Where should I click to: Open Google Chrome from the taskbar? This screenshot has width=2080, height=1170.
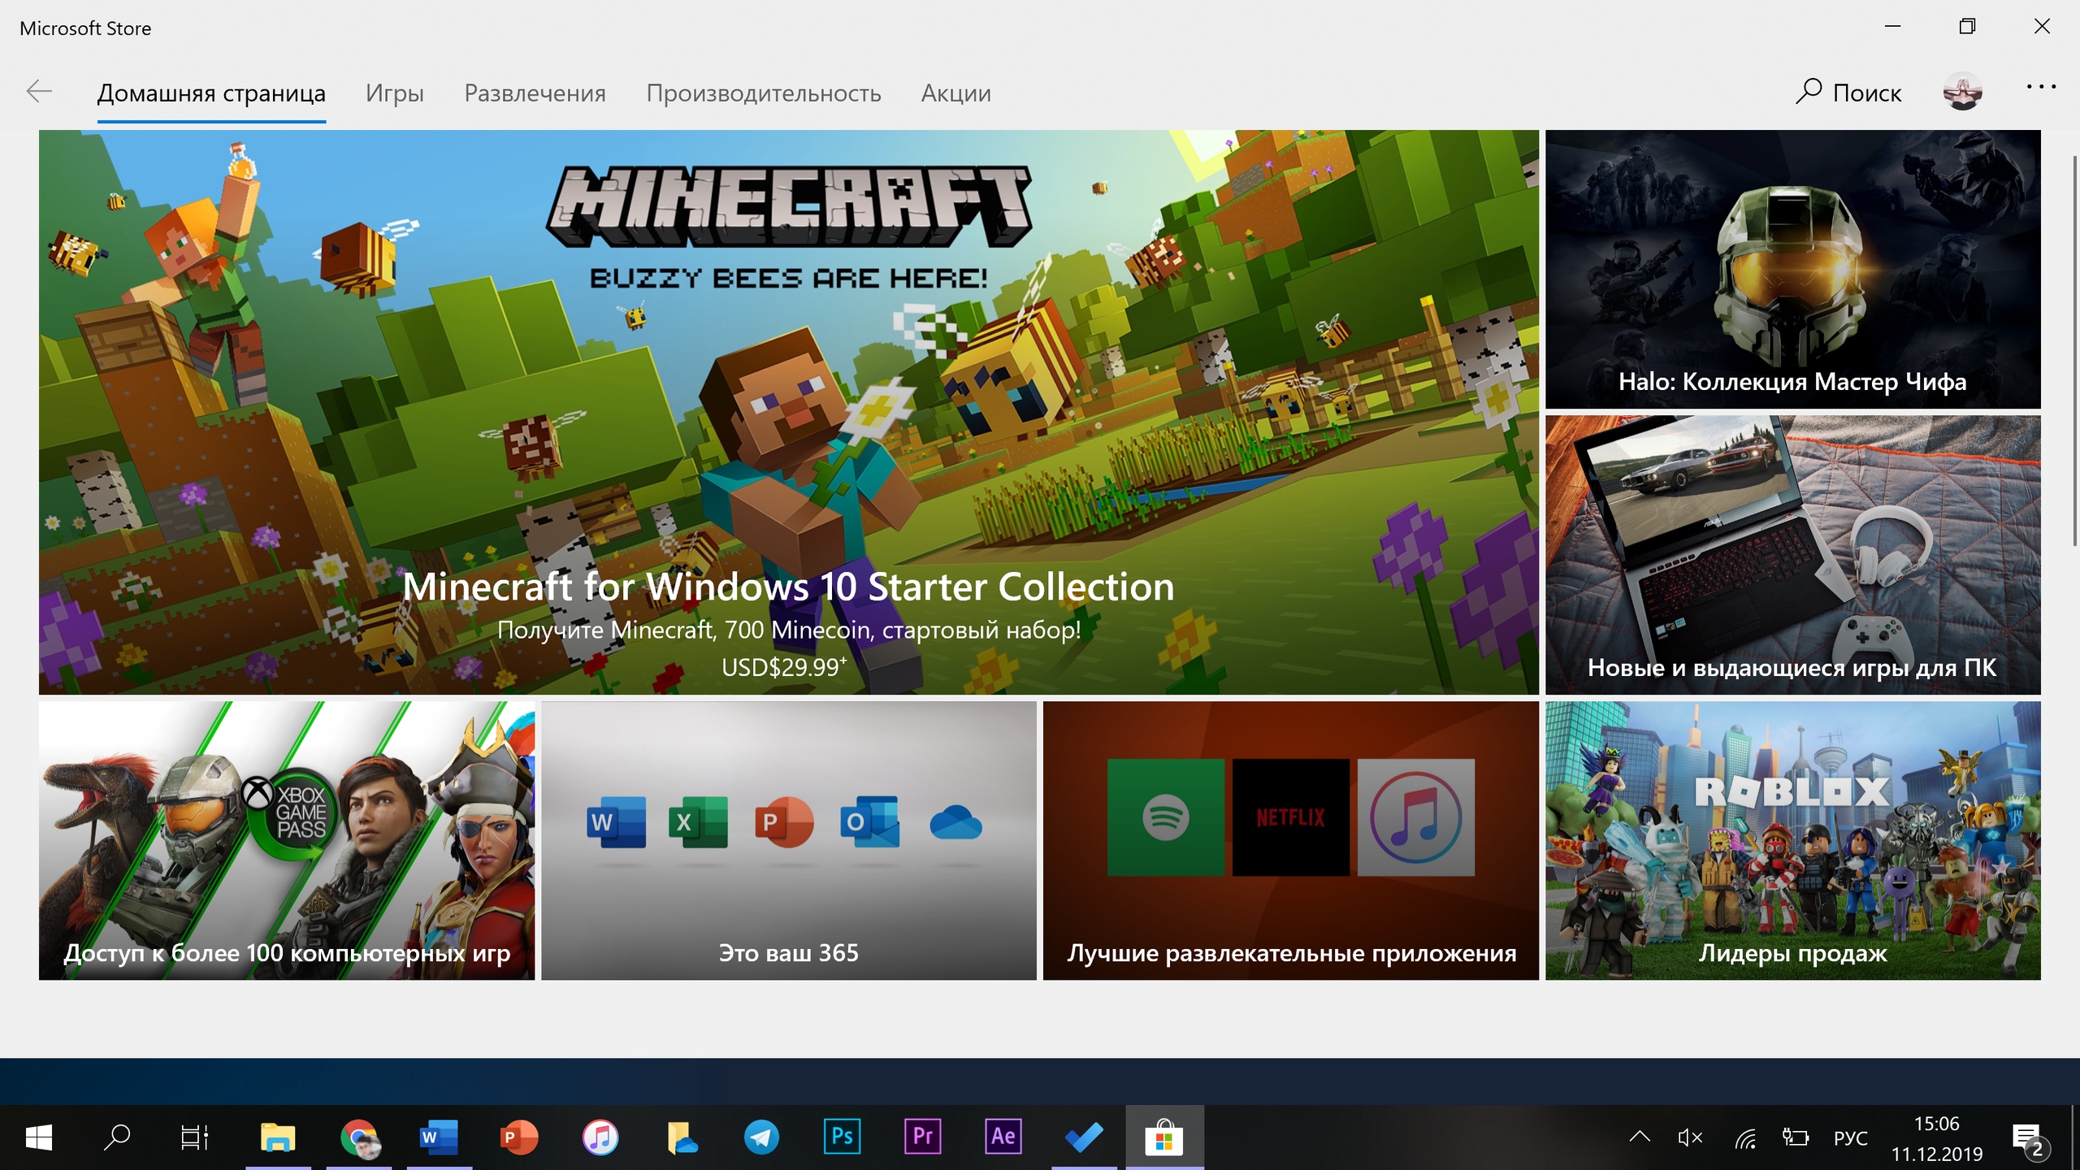pyautogui.click(x=358, y=1137)
